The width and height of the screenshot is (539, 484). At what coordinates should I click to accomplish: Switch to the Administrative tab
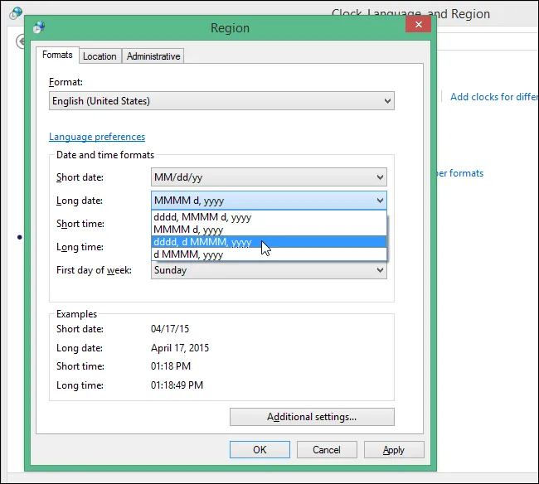[x=153, y=56]
